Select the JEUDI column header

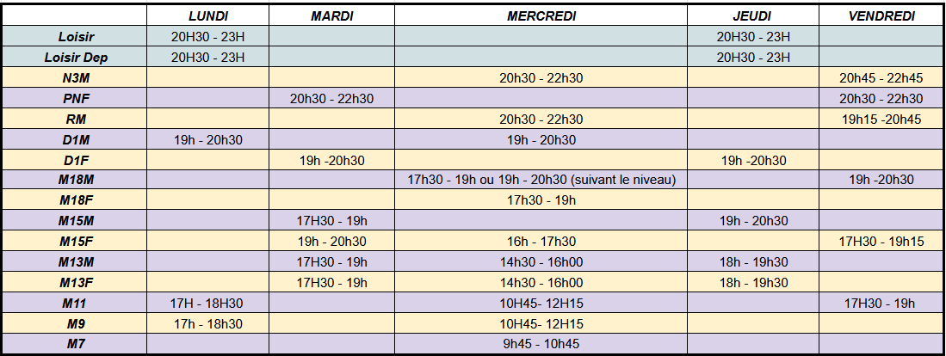pos(753,16)
